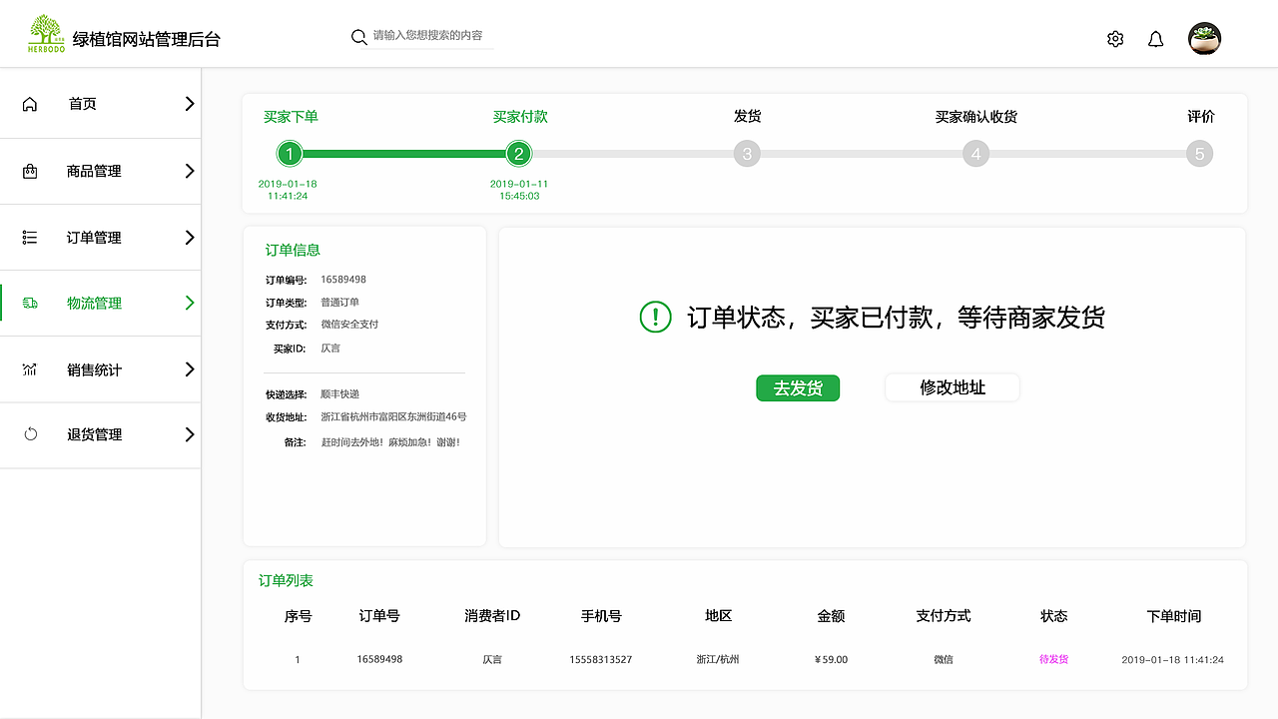The height and width of the screenshot is (719, 1278).
Task: Click the 销售统计 statistics icon
Action: (x=30, y=368)
